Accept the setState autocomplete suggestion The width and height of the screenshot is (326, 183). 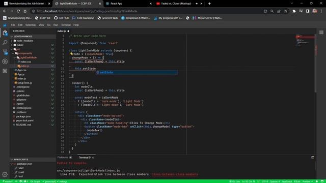[x=137, y=72]
